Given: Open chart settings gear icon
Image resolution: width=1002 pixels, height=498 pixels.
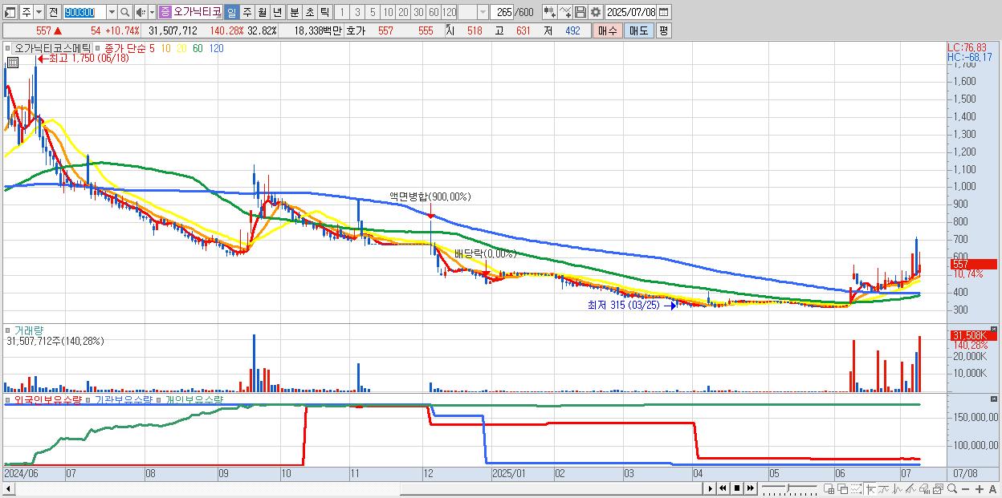Looking at the screenshot, I should click(596, 12).
